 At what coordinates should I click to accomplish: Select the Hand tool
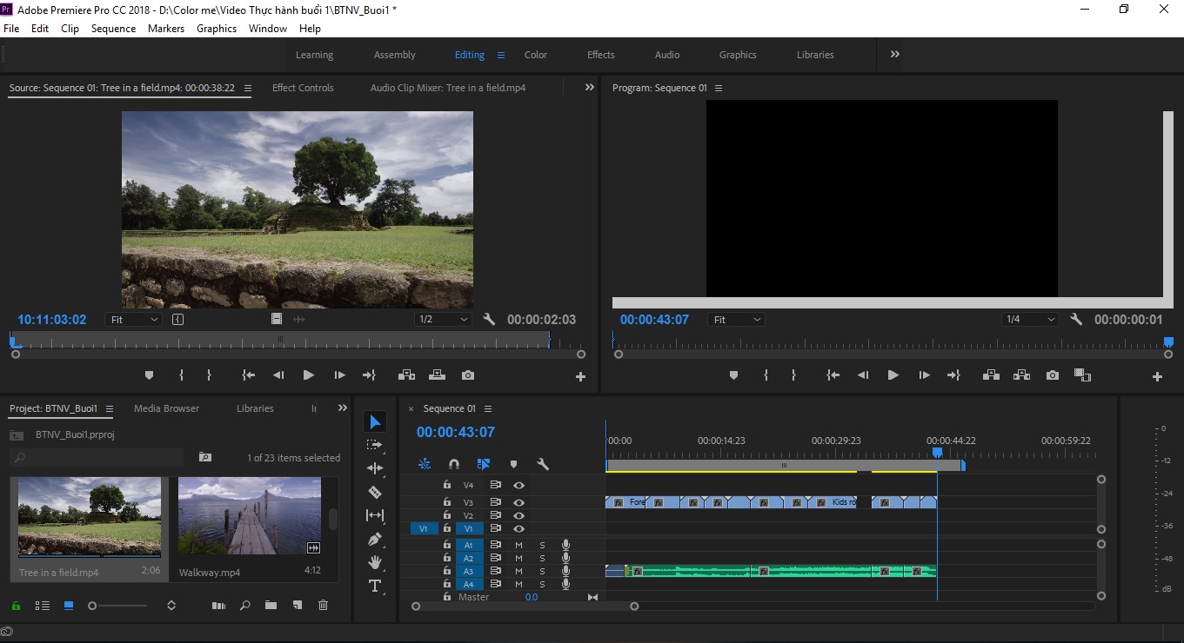(375, 562)
